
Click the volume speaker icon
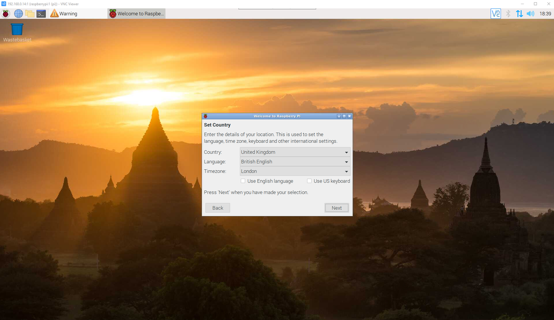point(530,13)
